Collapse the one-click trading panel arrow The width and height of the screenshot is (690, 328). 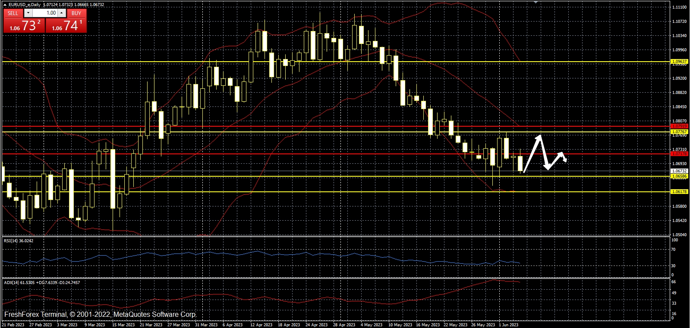coord(5,5)
